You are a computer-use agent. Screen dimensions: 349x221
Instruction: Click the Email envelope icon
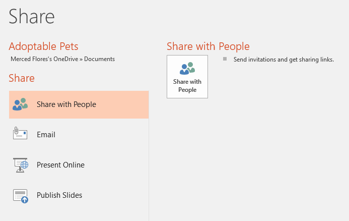(20, 135)
